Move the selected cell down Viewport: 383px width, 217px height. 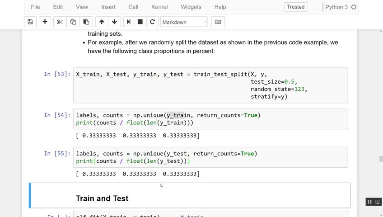click(x=114, y=22)
